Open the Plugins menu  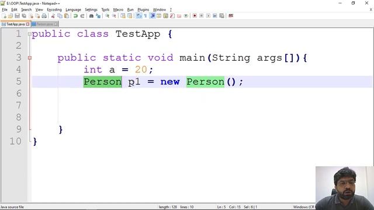[143, 10]
